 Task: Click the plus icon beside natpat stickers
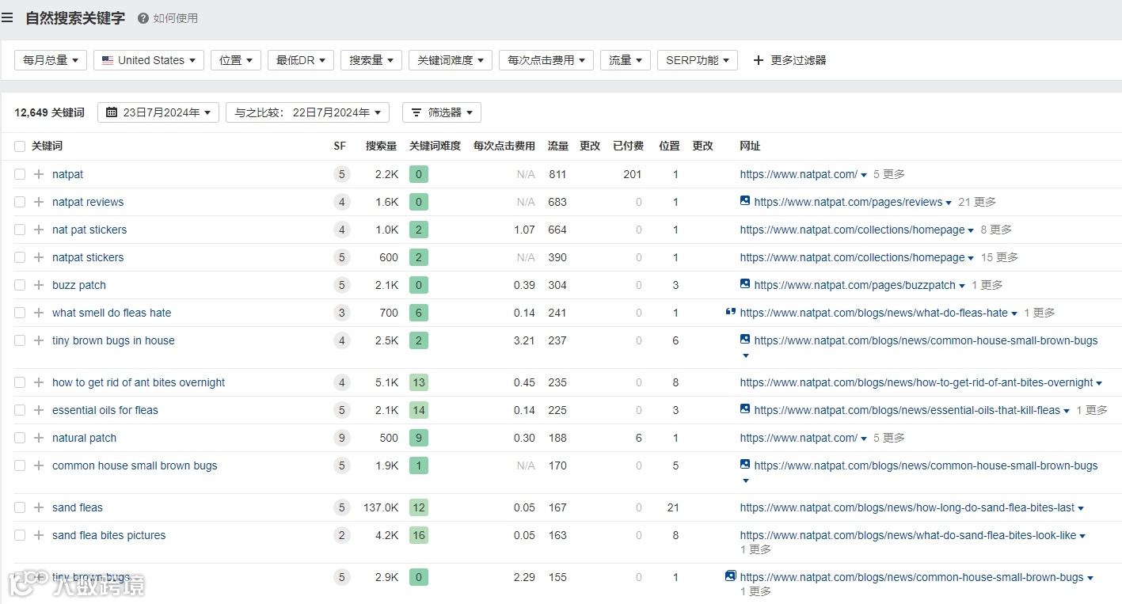click(x=39, y=257)
